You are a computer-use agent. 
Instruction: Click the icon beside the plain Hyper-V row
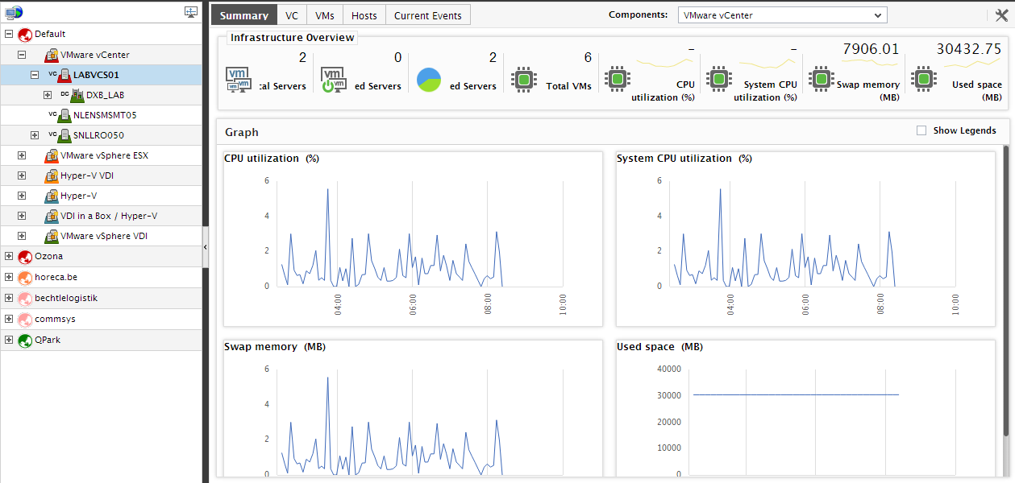(x=52, y=196)
